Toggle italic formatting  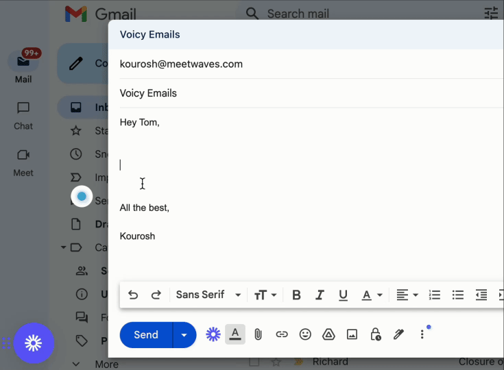pos(320,295)
